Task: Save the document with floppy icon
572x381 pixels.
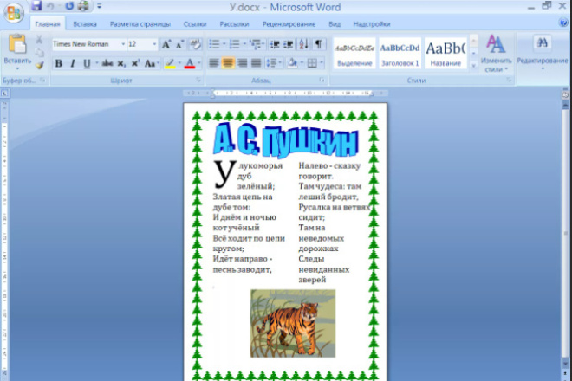Action: tap(36, 5)
